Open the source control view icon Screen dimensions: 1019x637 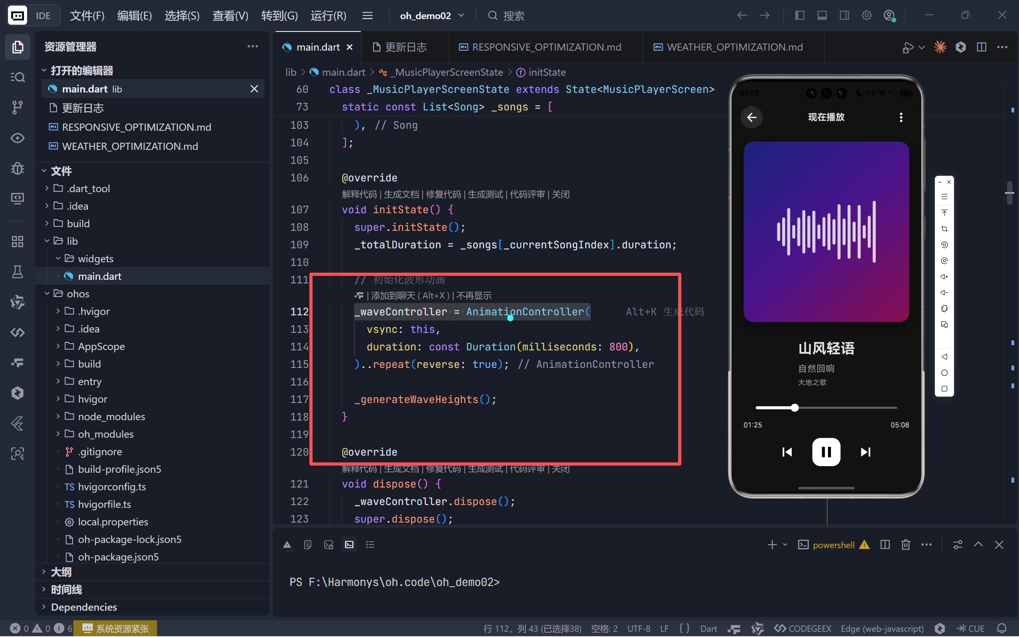click(x=17, y=108)
